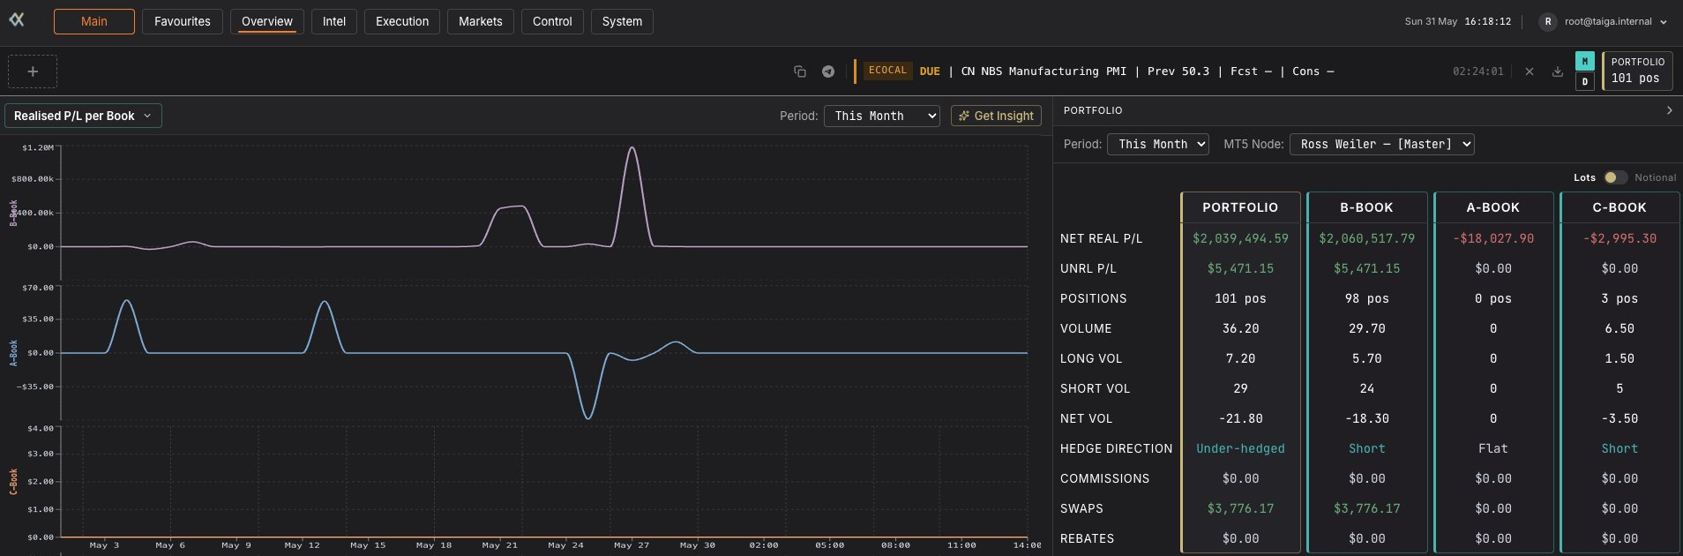Image resolution: width=1683 pixels, height=556 pixels.
Task: Click the HEDGE DIRECTION row label
Action: pos(1116,448)
